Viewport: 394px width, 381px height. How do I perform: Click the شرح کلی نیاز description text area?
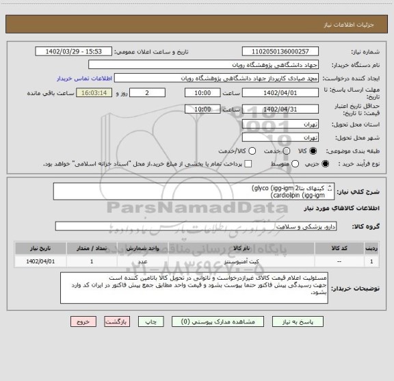(194, 192)
